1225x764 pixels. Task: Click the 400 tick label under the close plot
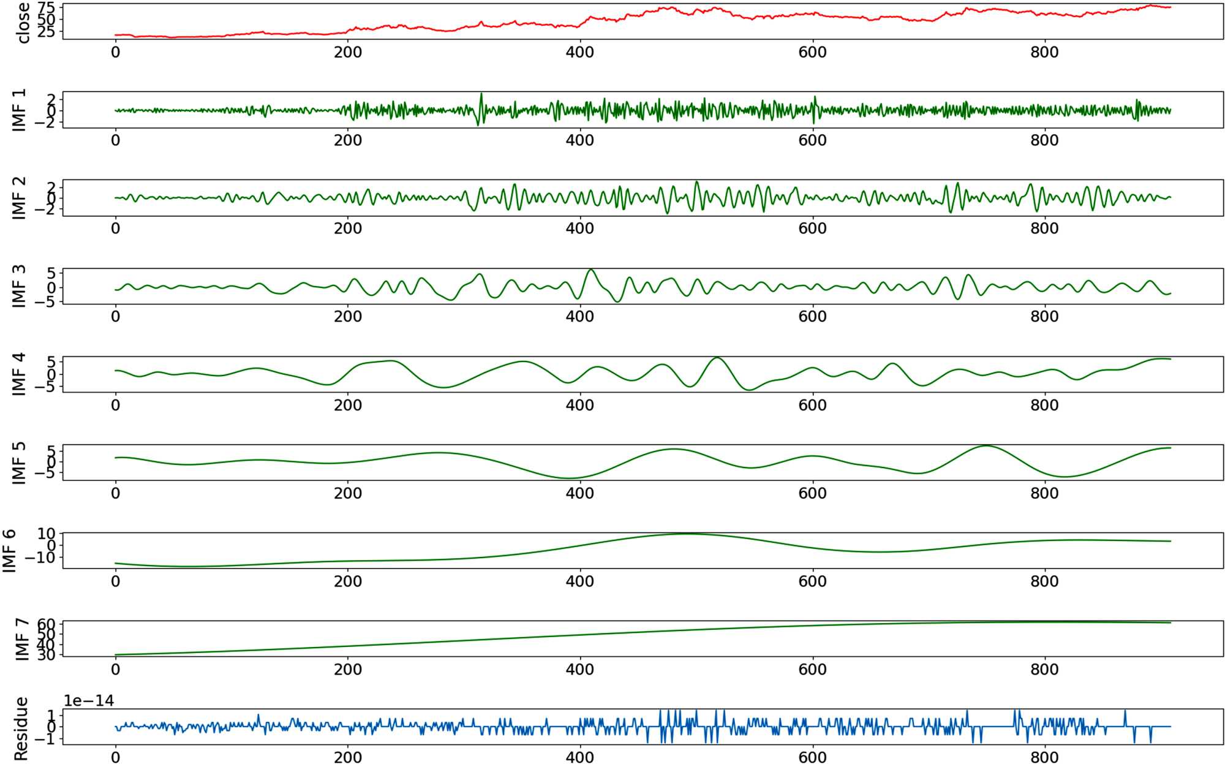pyautogui.click(x=579, y=52)
